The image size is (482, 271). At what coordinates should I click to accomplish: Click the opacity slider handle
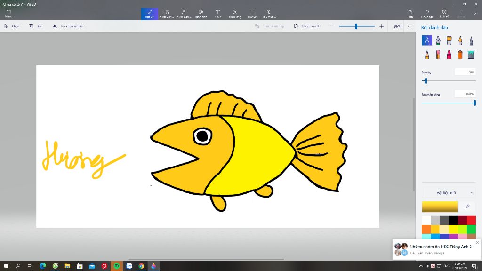click(474, 103)
